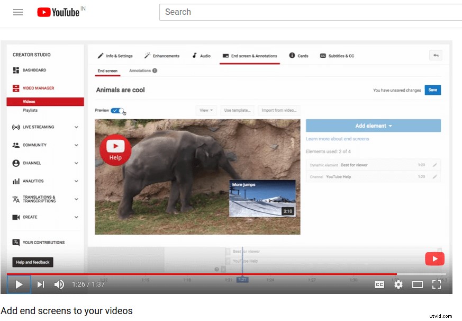This screenshot has width=462, height=321.
Task: Open the player settings gear
Action: pos(398,284)
